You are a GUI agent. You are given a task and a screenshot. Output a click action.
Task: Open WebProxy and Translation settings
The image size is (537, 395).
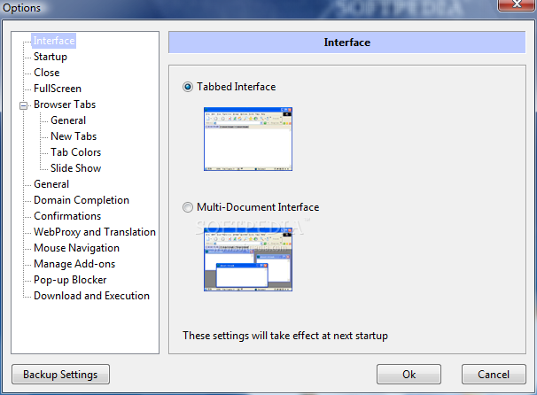click(95, 232)
